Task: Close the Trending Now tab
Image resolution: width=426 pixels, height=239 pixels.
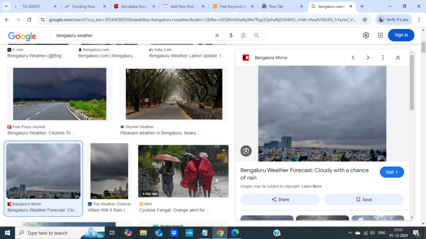Action: (x=104, y=6)
